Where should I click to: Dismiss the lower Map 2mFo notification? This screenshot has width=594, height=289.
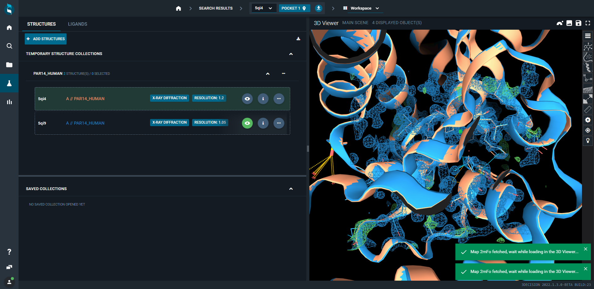(585, 269)
